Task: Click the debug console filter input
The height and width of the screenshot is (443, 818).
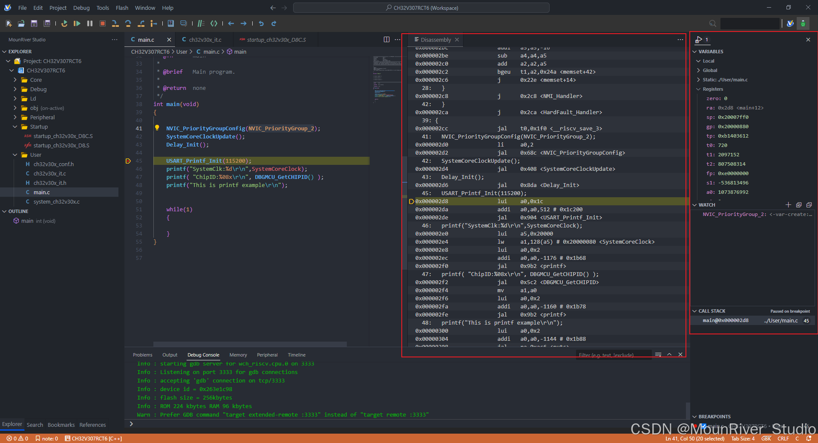Action: [613, 355]
